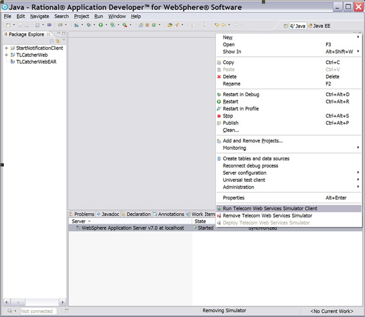Click the green Restart icon in menu

click(219, 102)
